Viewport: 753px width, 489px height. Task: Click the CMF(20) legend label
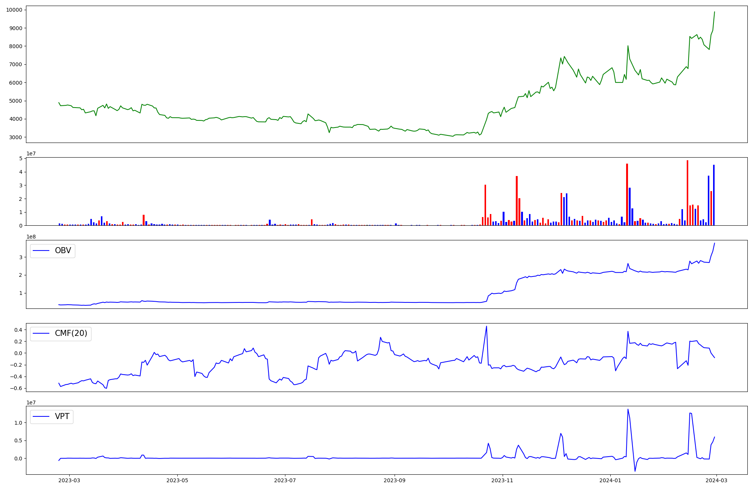(x=71, y=333)
